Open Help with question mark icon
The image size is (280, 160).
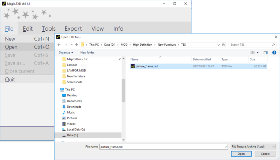point(274,52)
